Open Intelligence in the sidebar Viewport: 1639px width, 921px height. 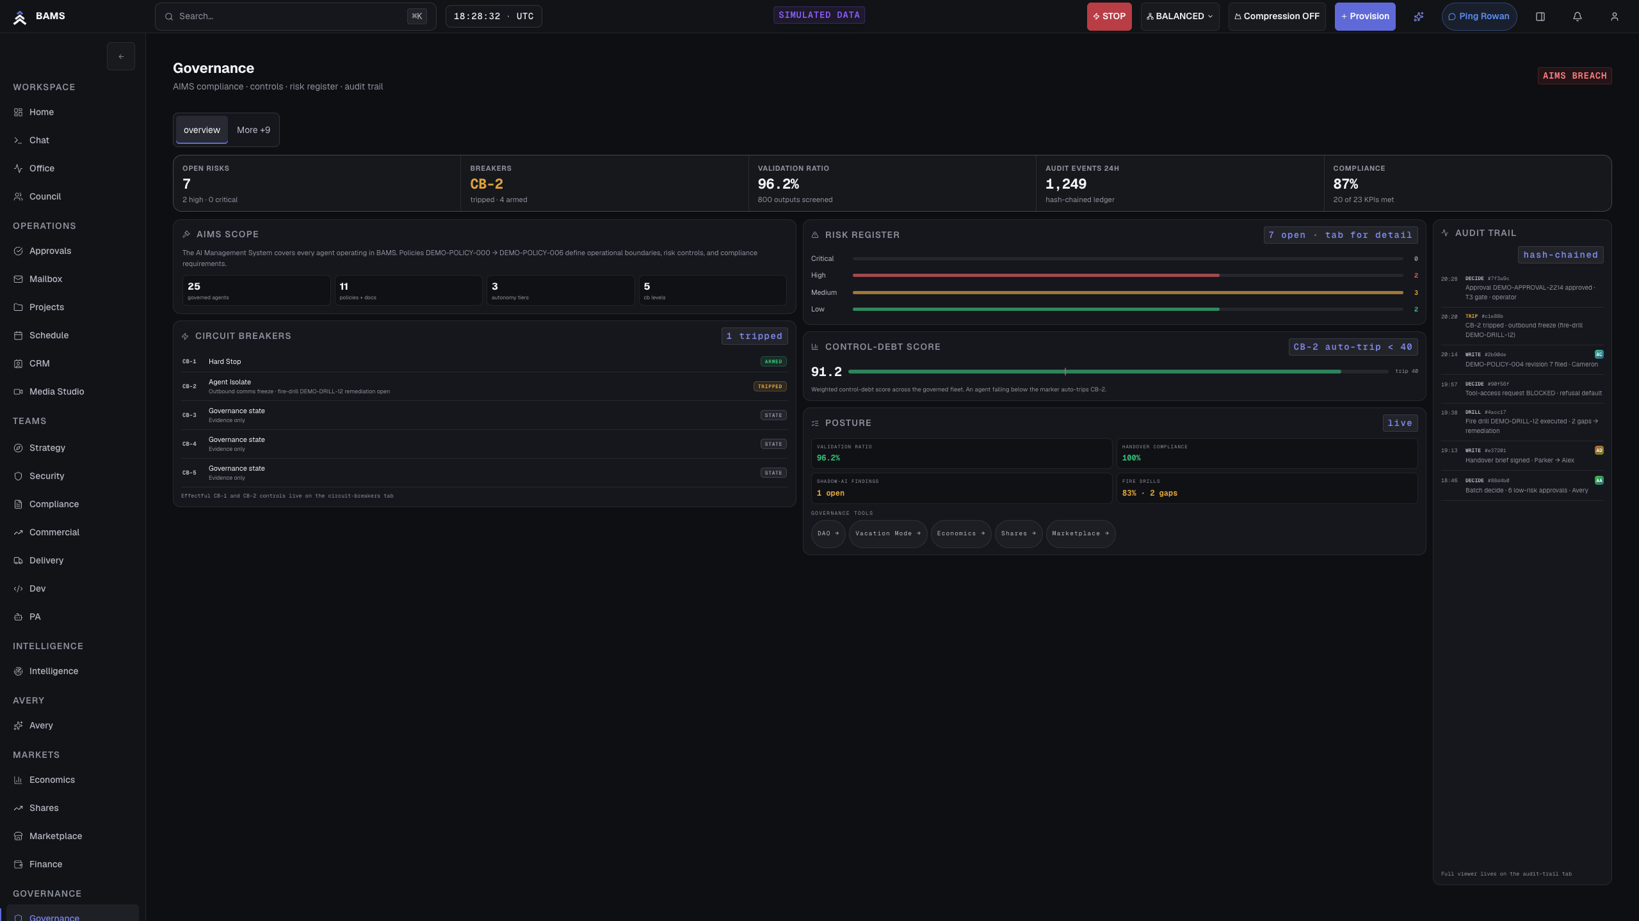tap(72, 671)
